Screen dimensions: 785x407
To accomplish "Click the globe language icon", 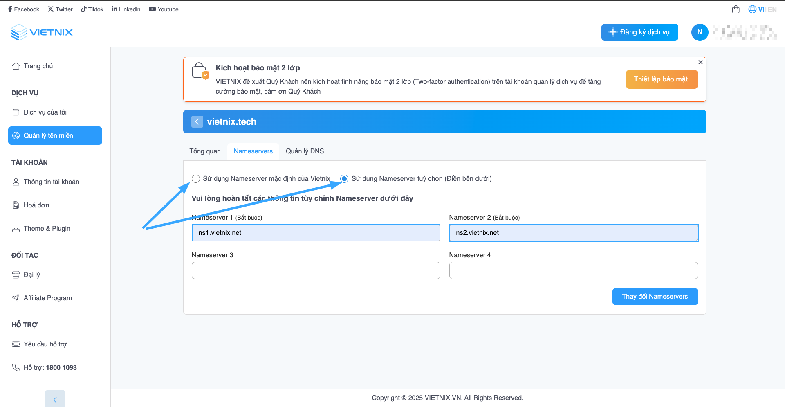I will point(752,9).
